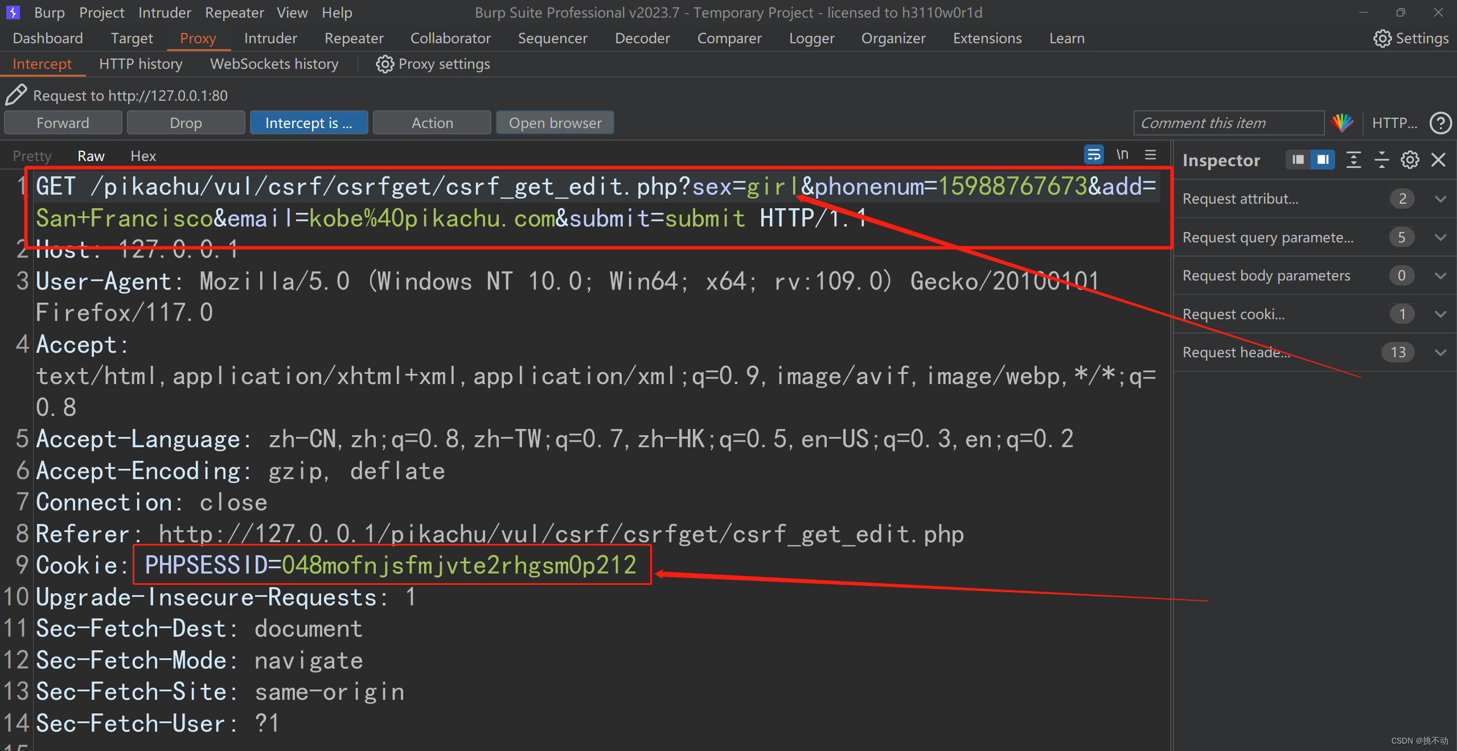Image resolution: width=1457 pixels, height=751 pixels.
Task: Collapse all Inspector sections icon
Action: (1381, 160)
